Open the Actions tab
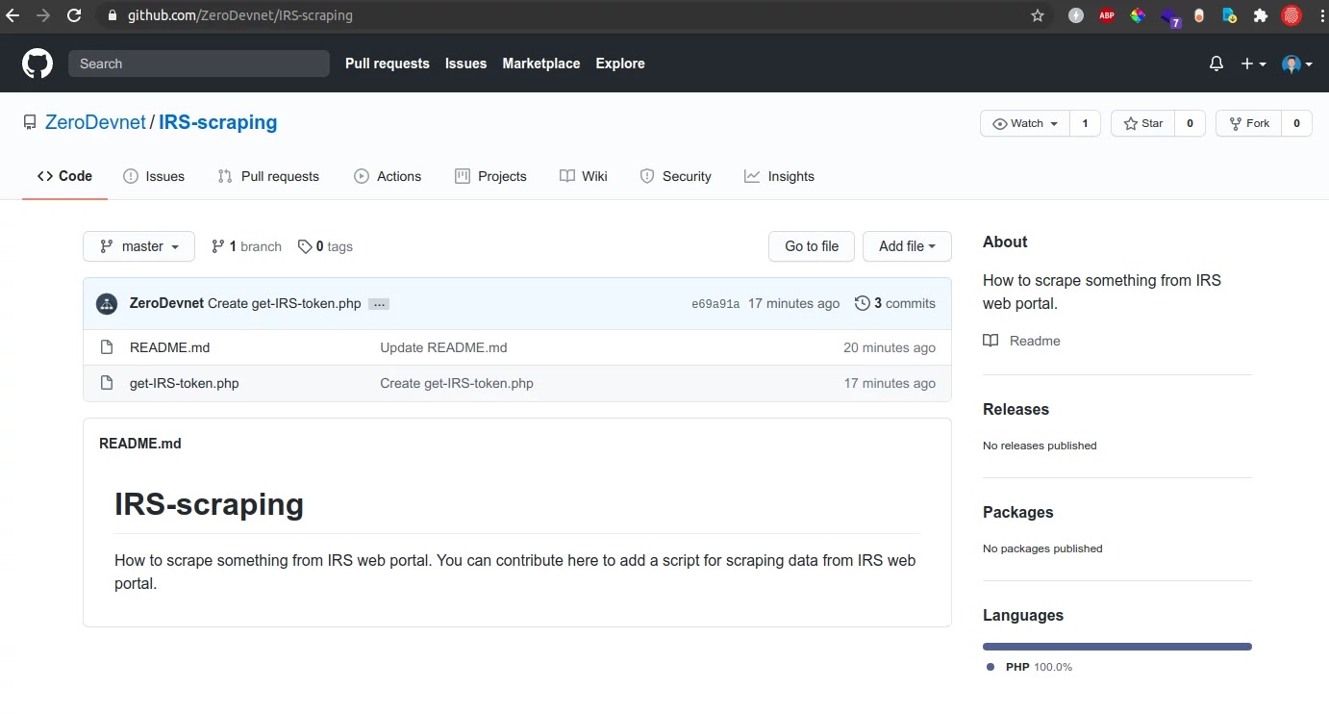 pos(388,176)
